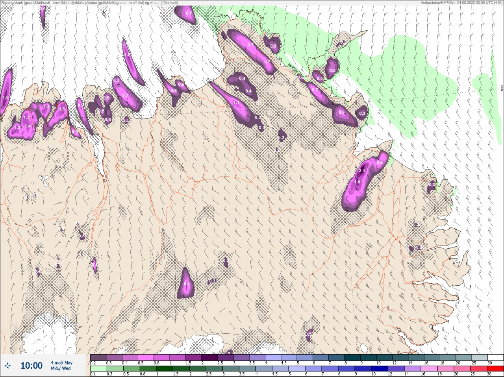Viewport: 504px width, 377px height.
Task: Click the 1.8 precipitation value at left edge
Action: (x=6, y=97)
